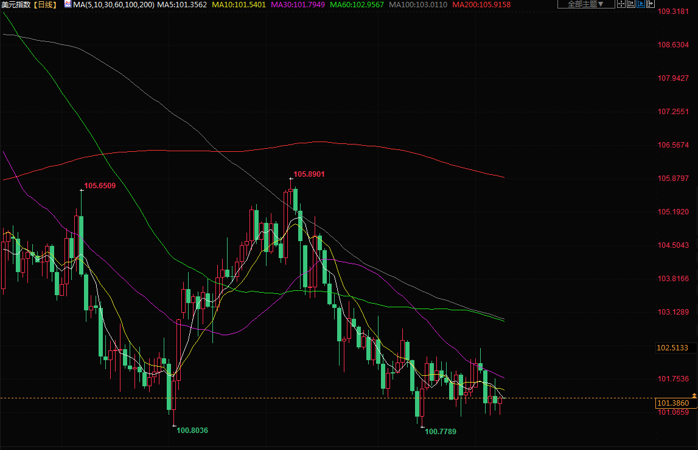698x450 pixels.
Task: Click the 100.7789 low price marker
Action: pos(441,432)
